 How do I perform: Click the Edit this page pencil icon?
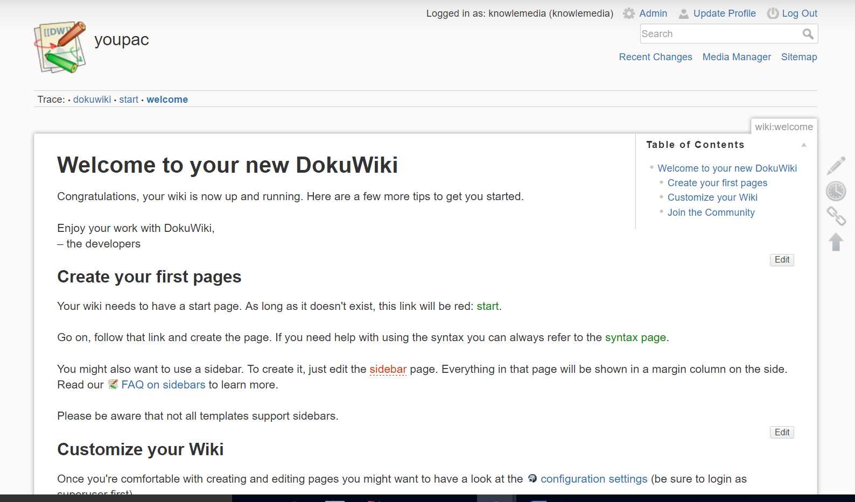click(836, 166)
